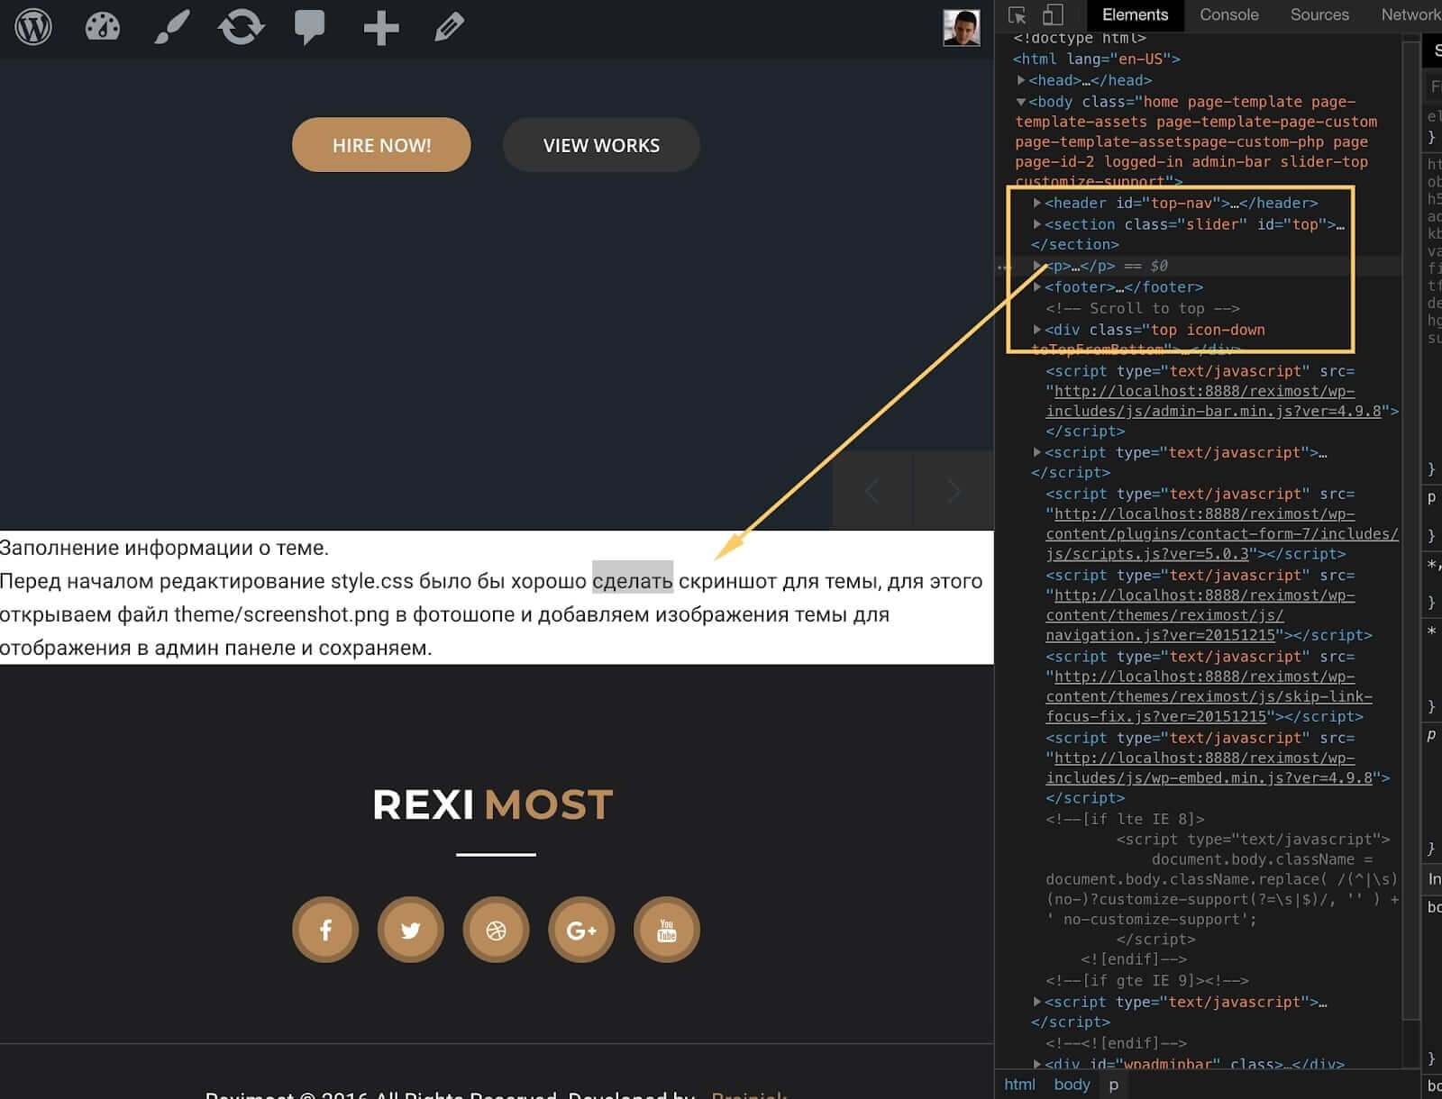
Task: Click the Customize paintbrush icon
Action: (x=171, y=27)
